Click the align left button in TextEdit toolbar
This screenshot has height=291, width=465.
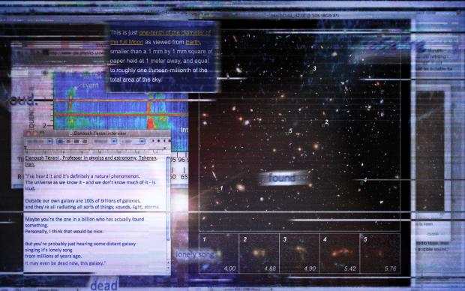pos(60,142)
